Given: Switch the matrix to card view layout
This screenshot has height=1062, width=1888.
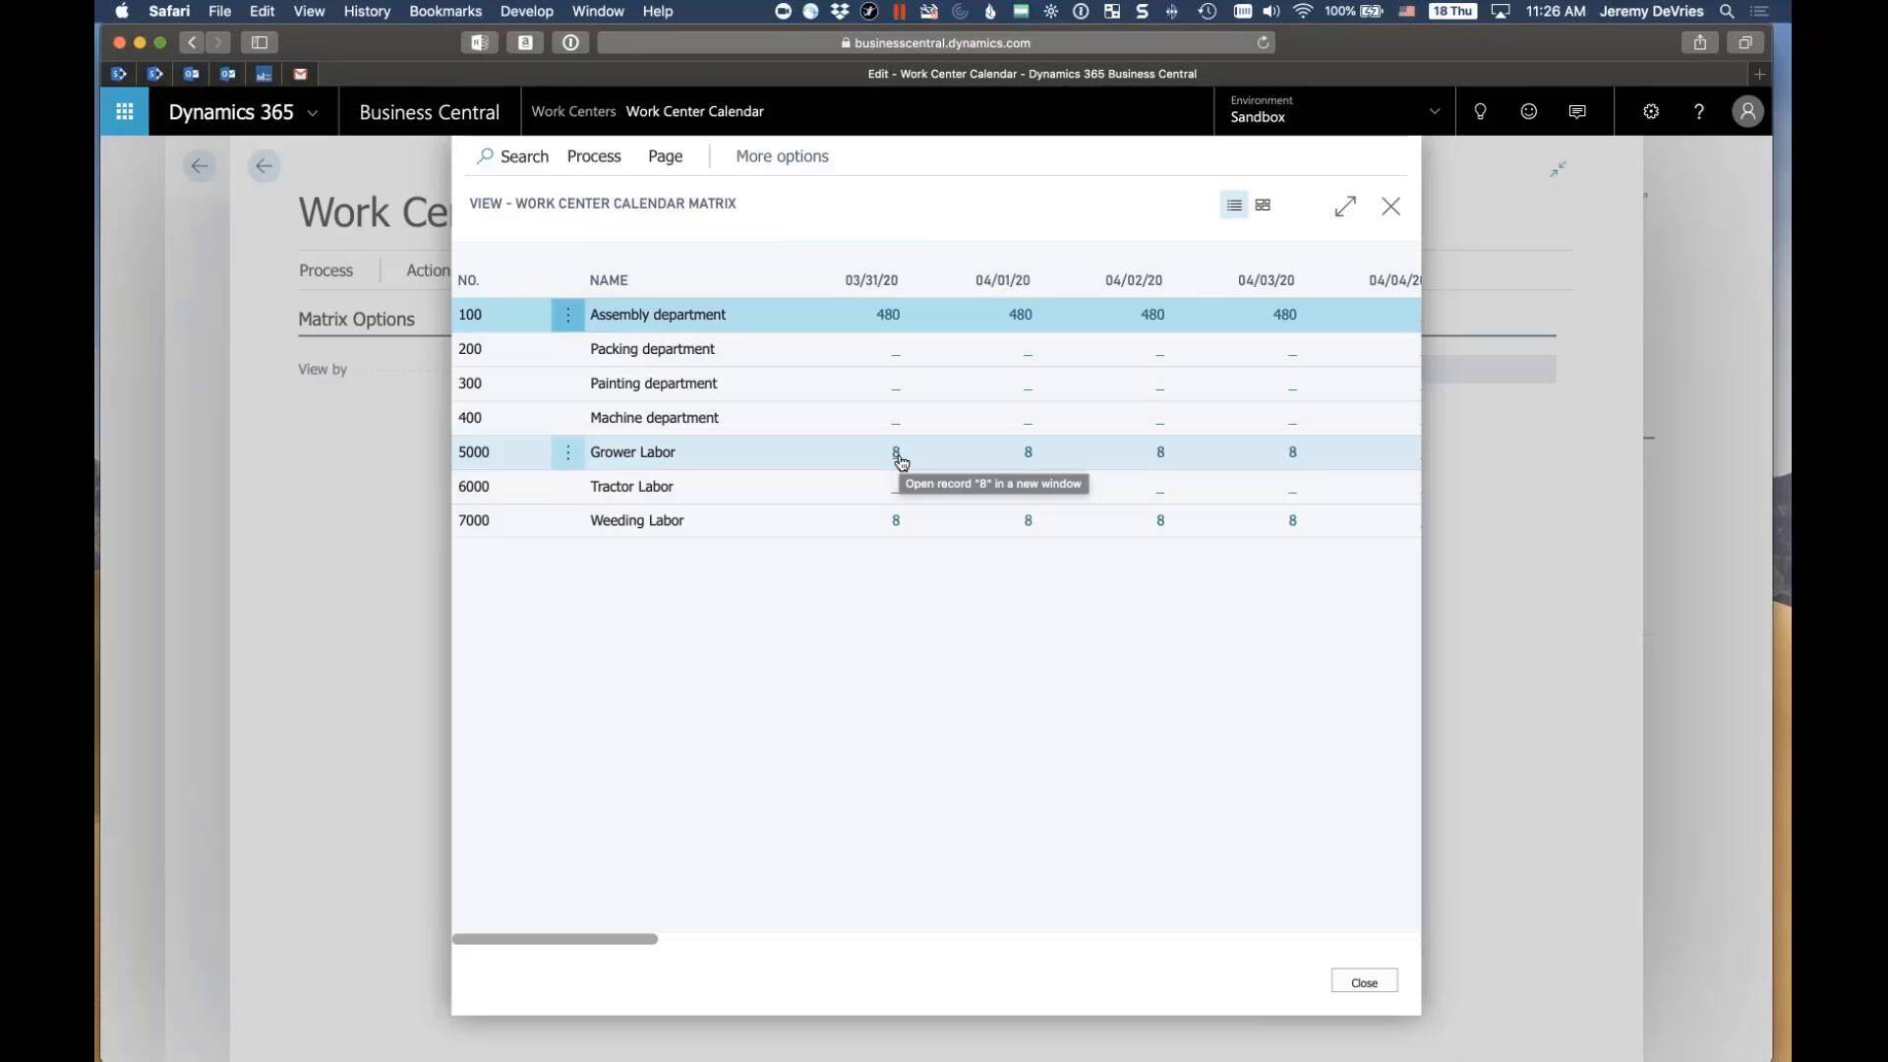Looking at the screenshot, I should tap(1263, 206).
